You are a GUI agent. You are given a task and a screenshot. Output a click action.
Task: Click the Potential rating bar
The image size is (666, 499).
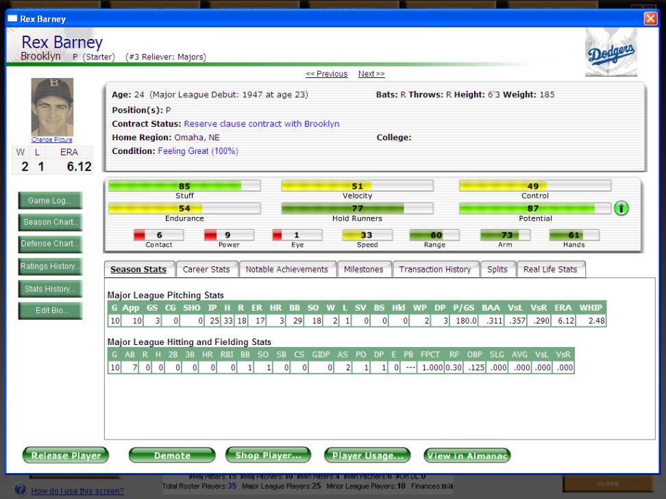coord(535,208)
